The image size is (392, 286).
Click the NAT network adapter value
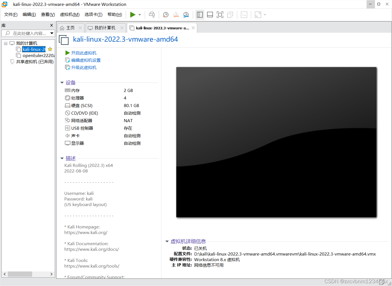128,121
